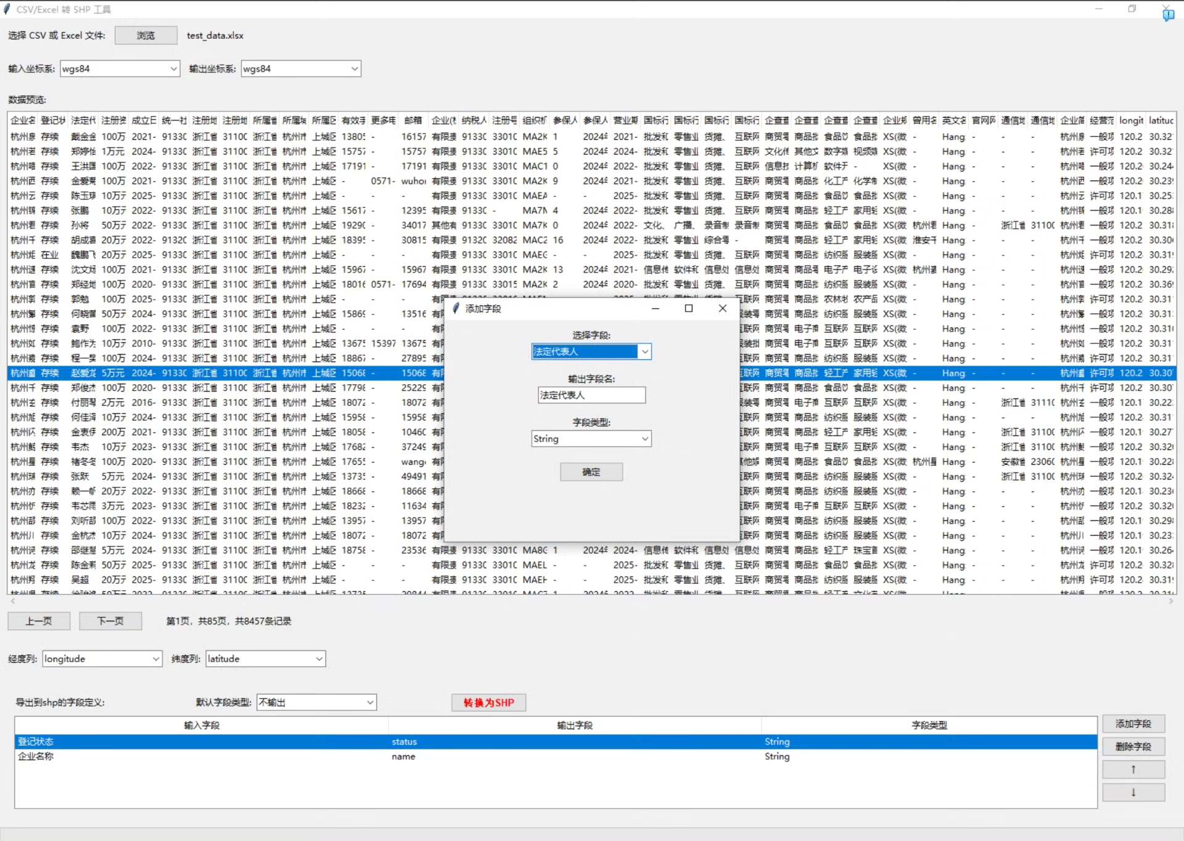Screen dimensions: 1184x841
Task: Click the blue chat icon top-right
Action: 1168,15
